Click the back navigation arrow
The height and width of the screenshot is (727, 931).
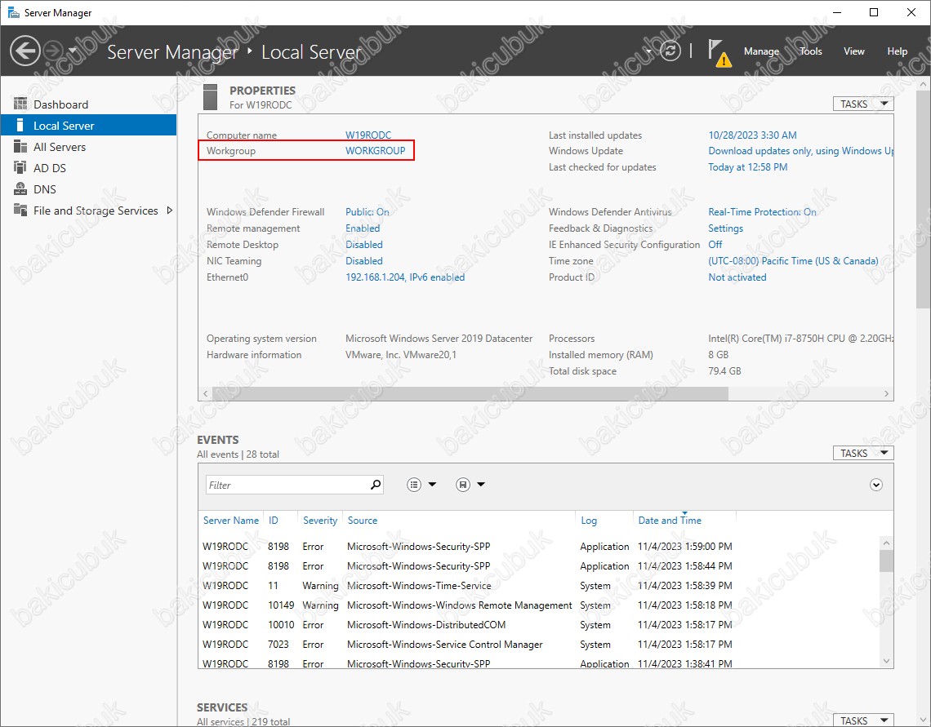point(25,51)
